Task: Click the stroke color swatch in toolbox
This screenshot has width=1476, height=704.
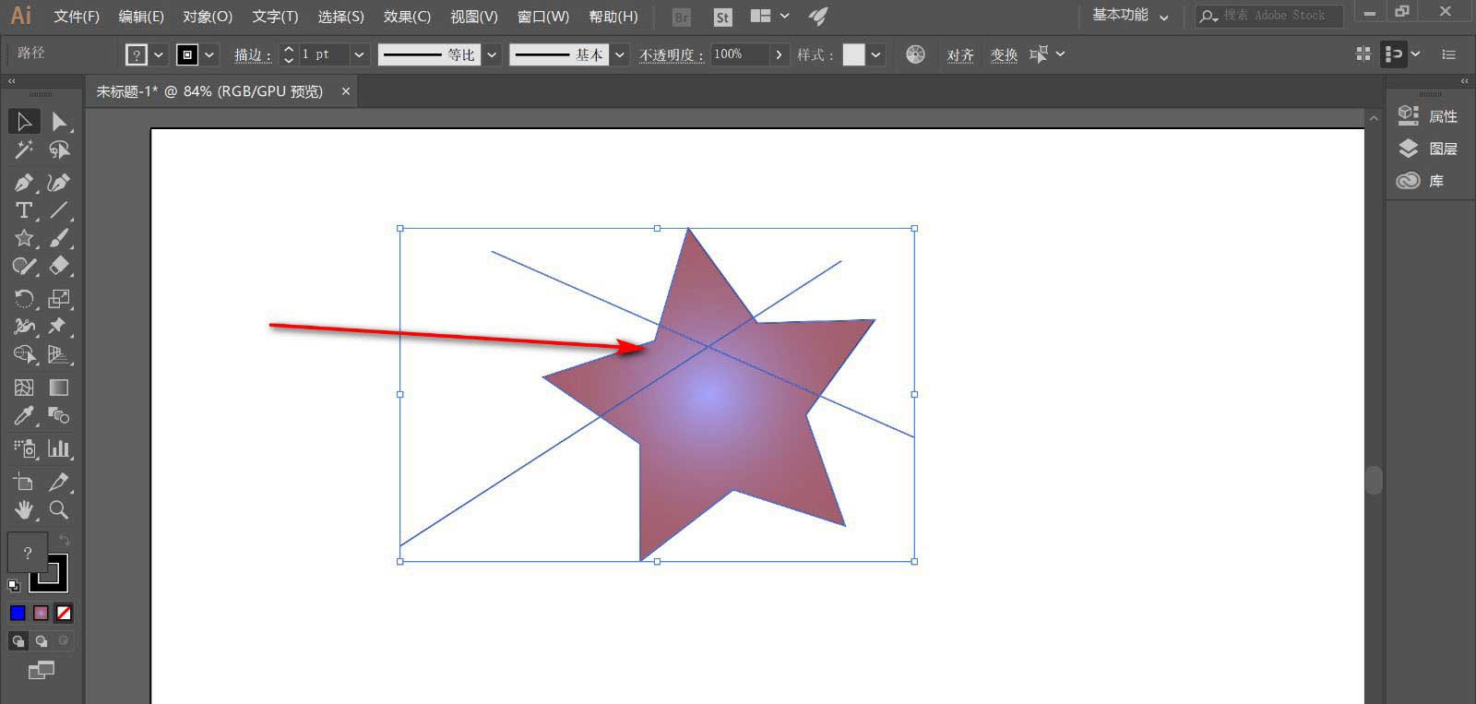Action: [55, 579]
